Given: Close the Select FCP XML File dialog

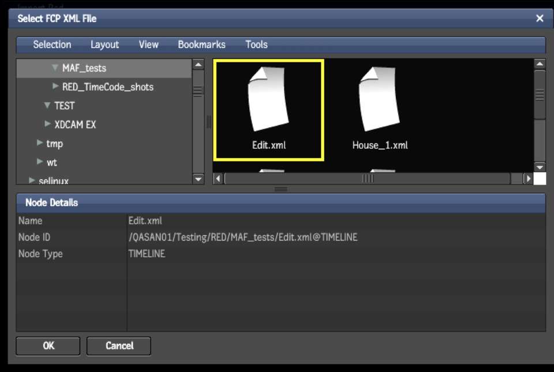Looking at the screenshot, I should (540, 18).
